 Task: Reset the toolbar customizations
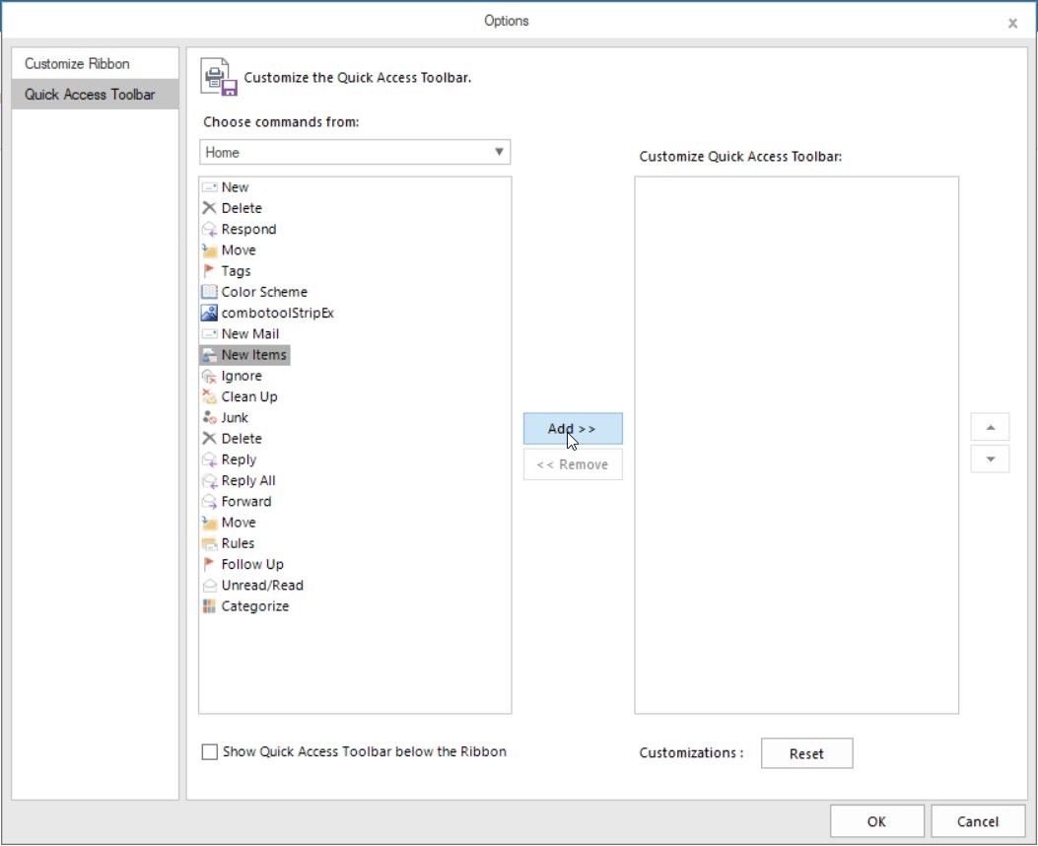point(806,753)
